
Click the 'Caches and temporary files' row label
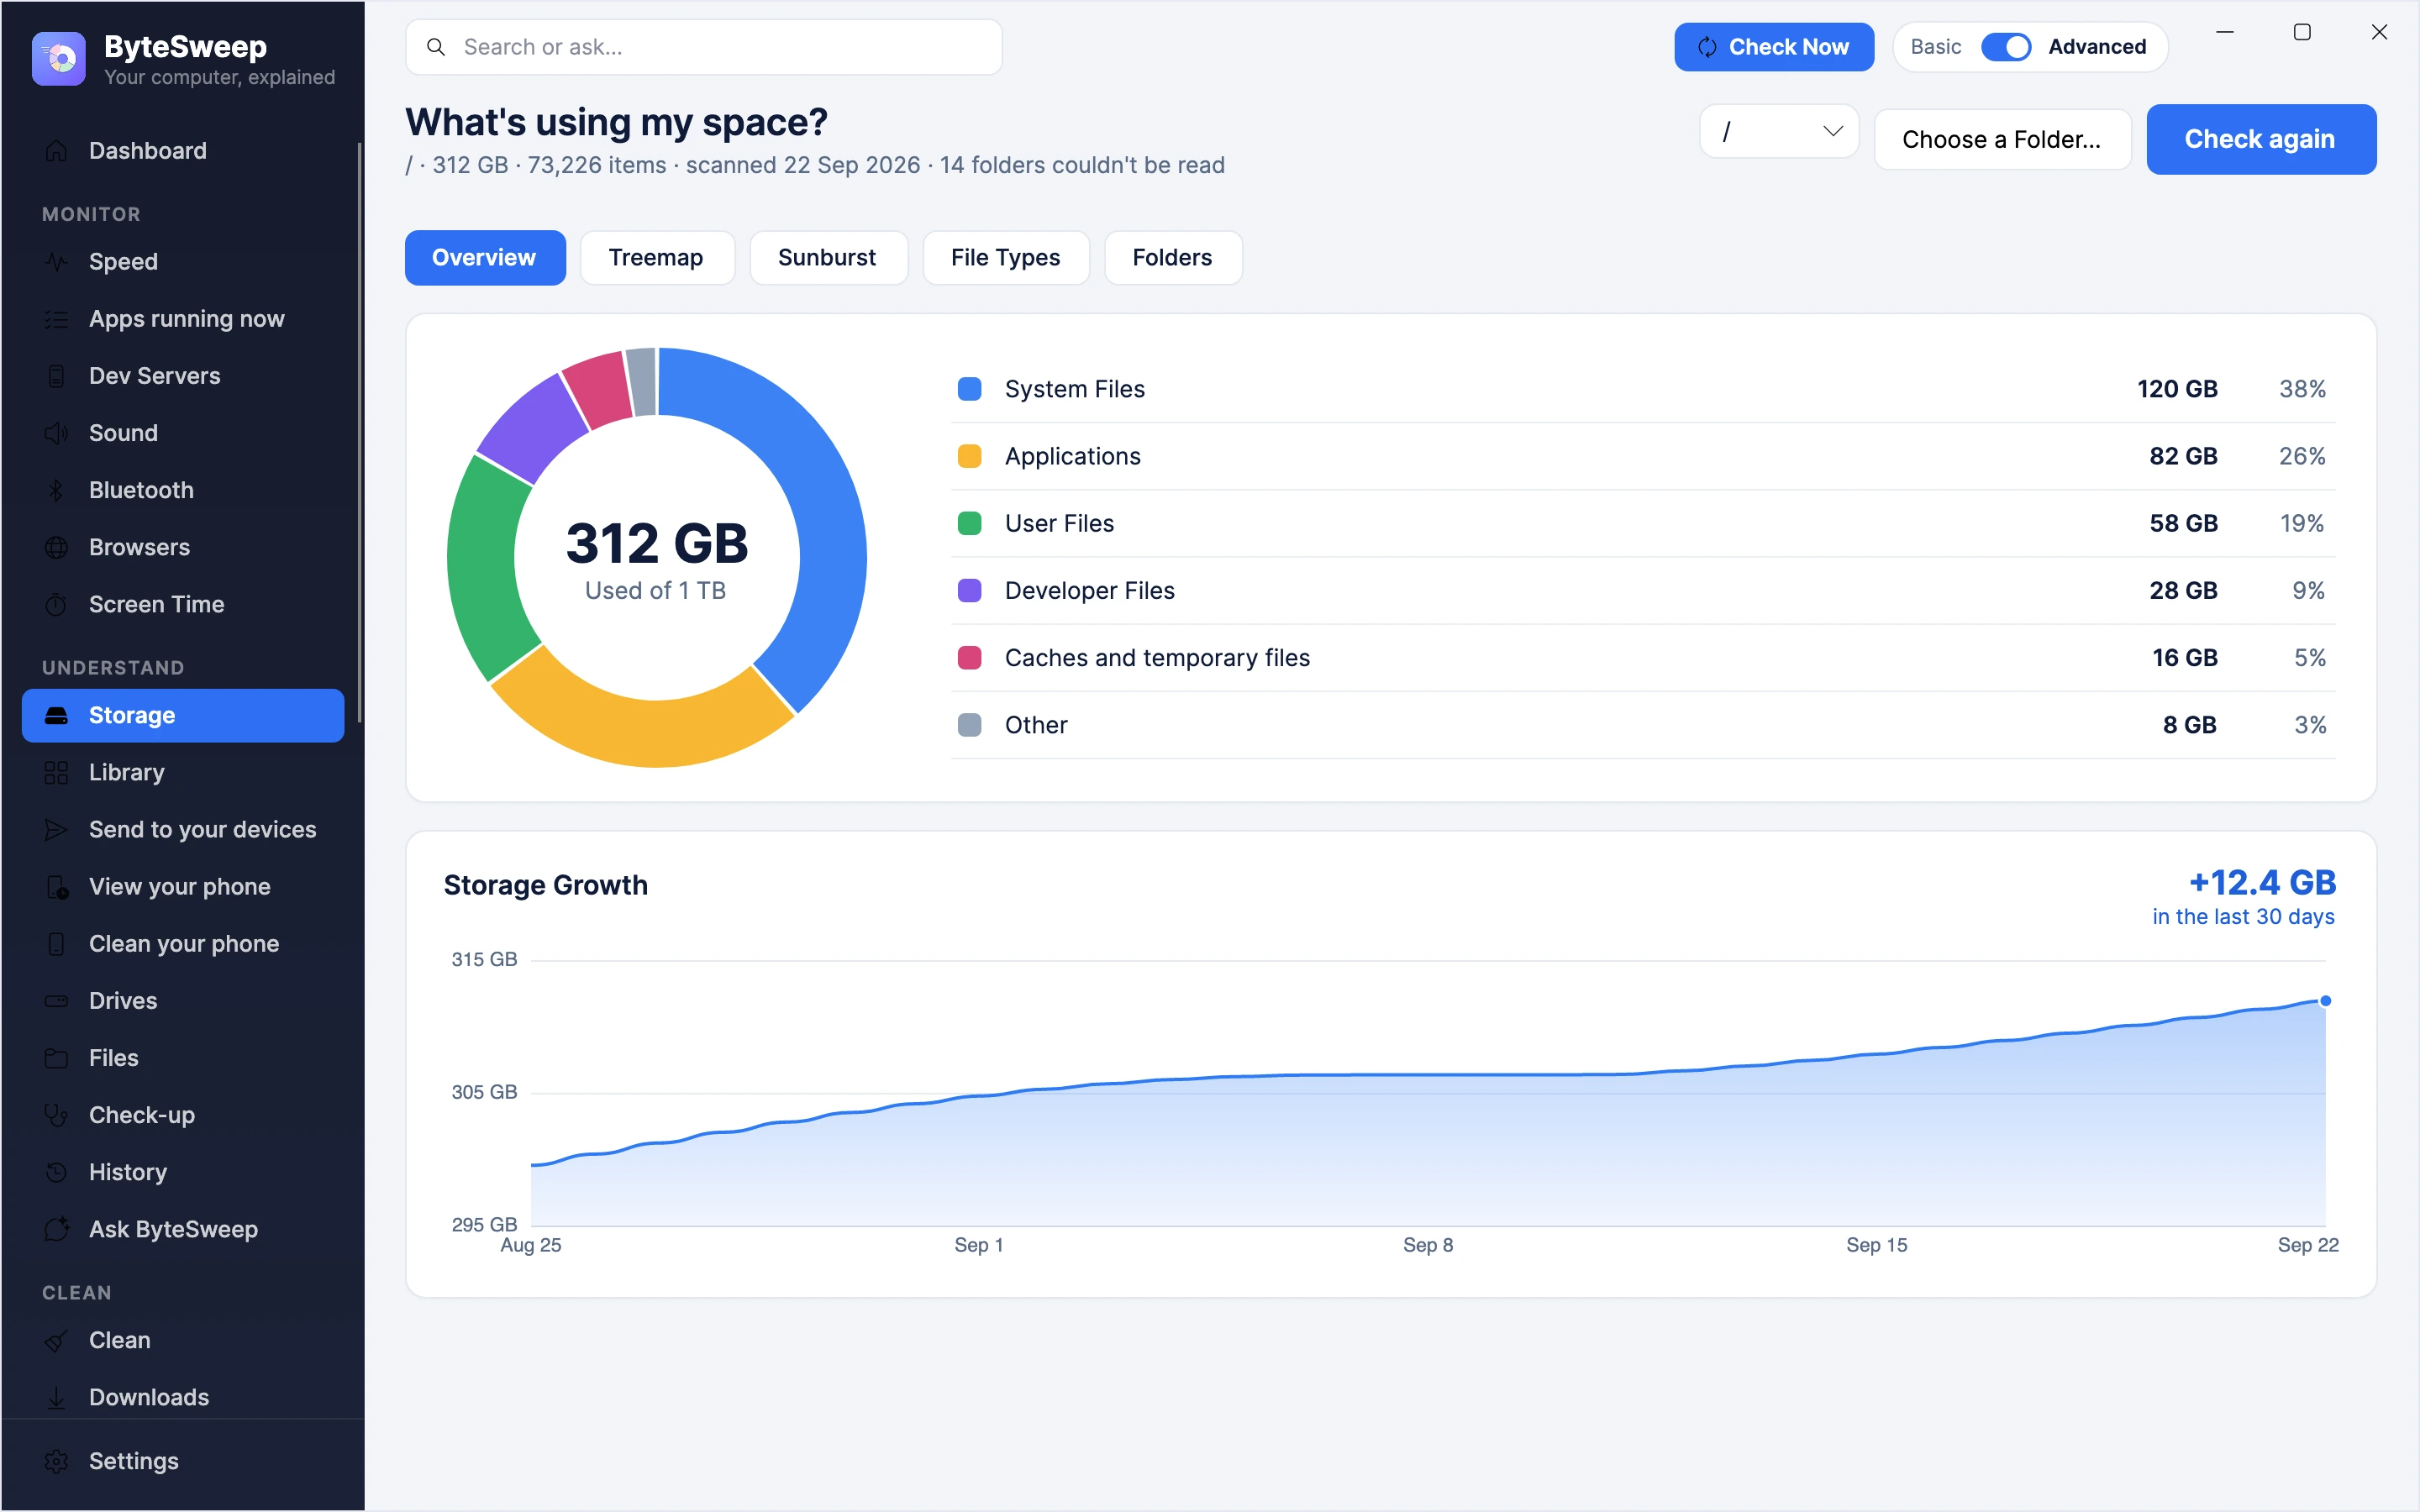1157,657
